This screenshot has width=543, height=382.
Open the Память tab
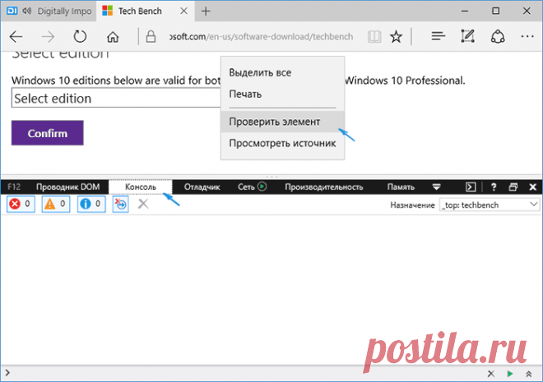[x=401, y=187]
